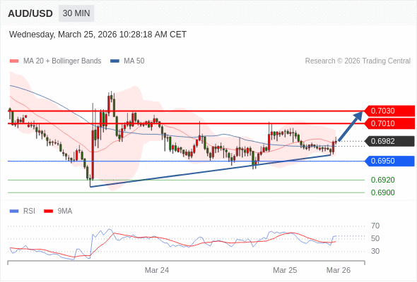Screen dimensions: 417x282
Task: Click the black 0.6982 current price tag
Action: 389,142
